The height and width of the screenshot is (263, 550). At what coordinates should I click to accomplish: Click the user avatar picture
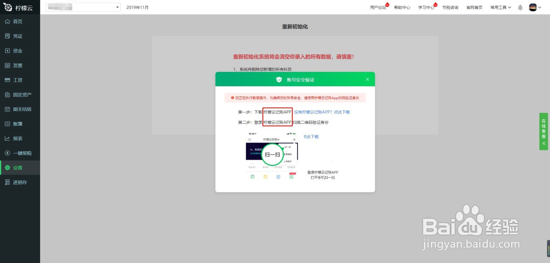(x=533, y=7)
